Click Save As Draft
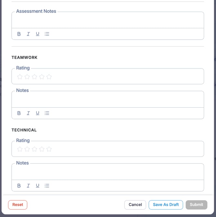This screenshot has height=217, width=216. (166, 205)
